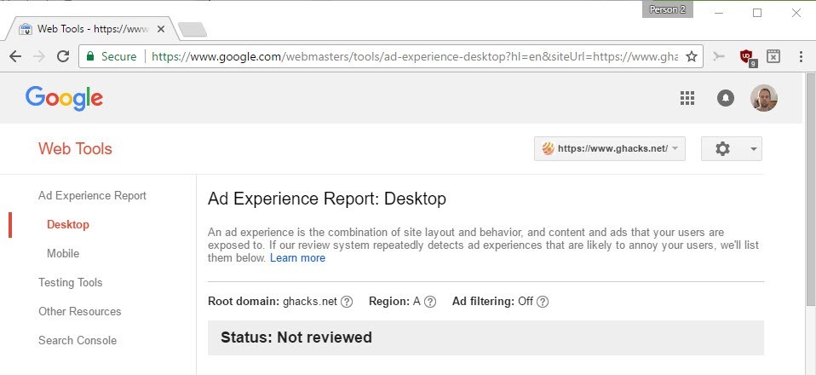Show help for Root domain
Viewport: 816px width, 375px height.
click(347, 302)
